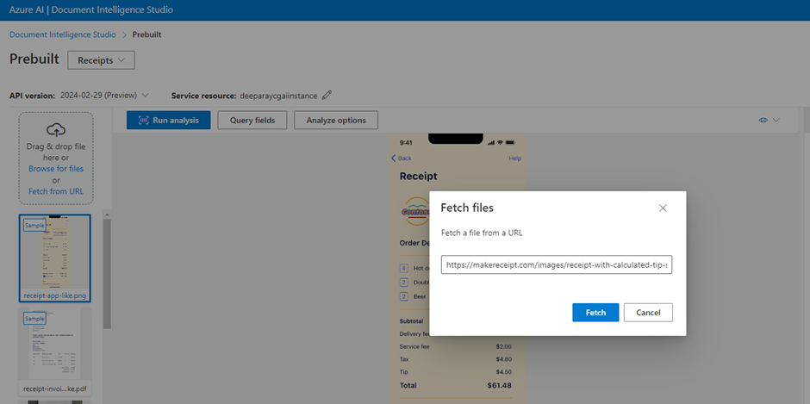
Task: Expand the Receipts model dropdown
Action: (x=102, y=60)
